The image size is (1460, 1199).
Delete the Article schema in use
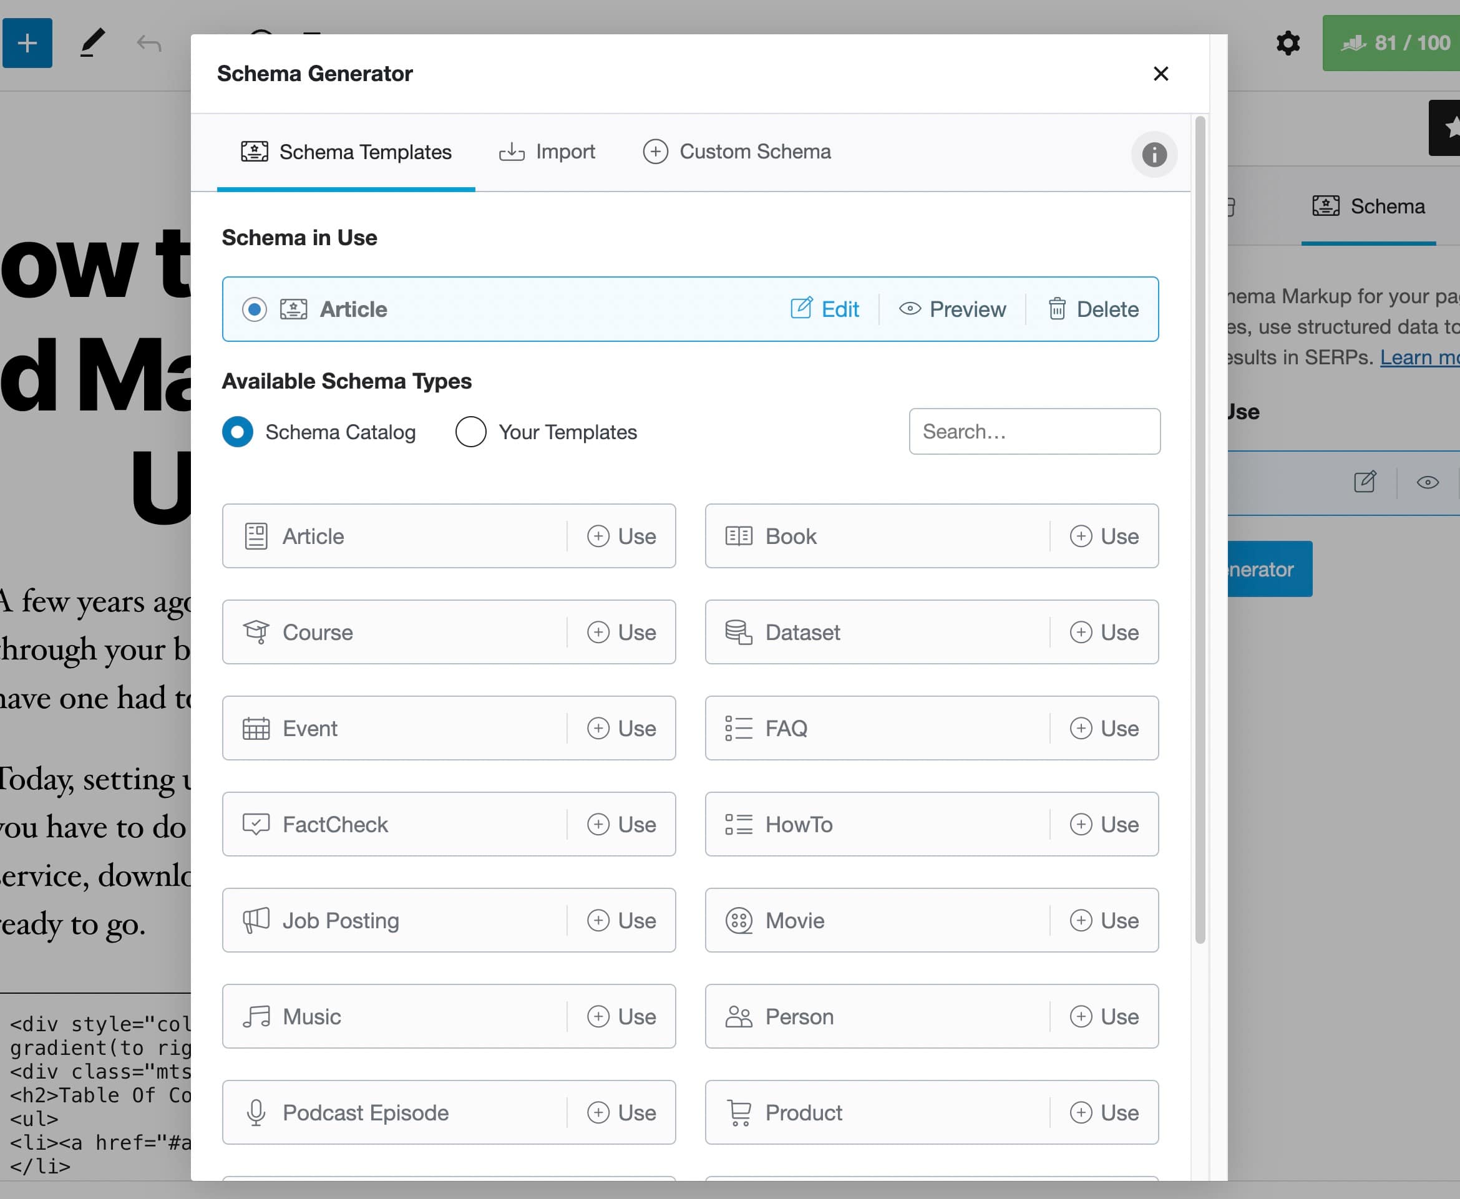1093,309
